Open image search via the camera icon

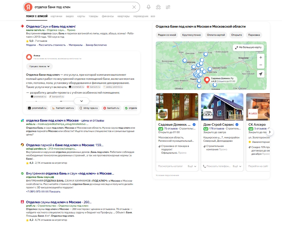(x=158, y=7)
